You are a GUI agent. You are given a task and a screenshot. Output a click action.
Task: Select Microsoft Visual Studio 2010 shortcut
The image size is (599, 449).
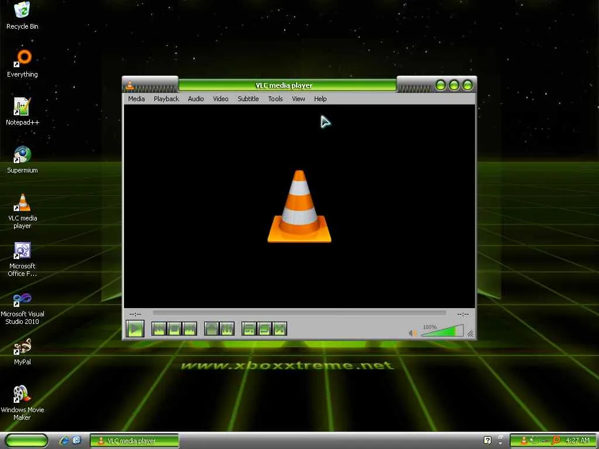pyautogui.click(x=22, y=309)
